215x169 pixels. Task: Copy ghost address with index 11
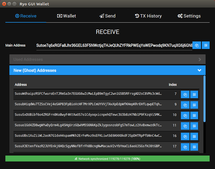pos(185,126)
